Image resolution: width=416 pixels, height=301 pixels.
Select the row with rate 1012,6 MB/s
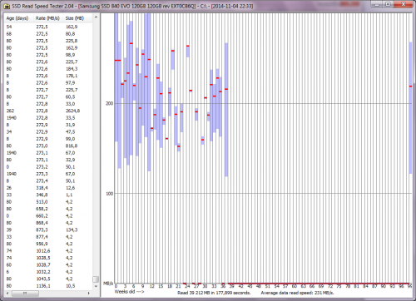point(48,251)
